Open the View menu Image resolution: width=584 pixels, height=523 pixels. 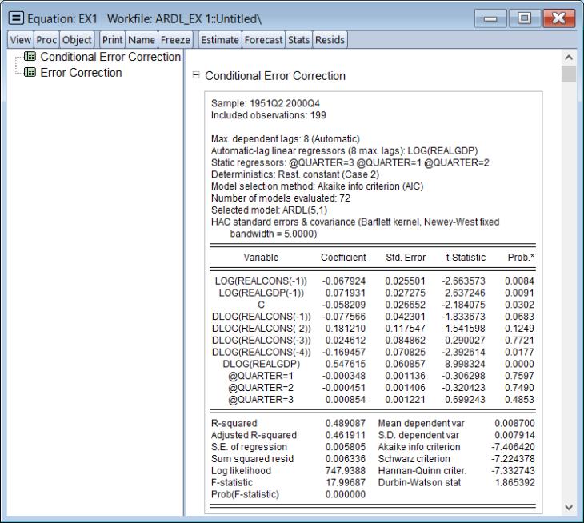[19, 39]
